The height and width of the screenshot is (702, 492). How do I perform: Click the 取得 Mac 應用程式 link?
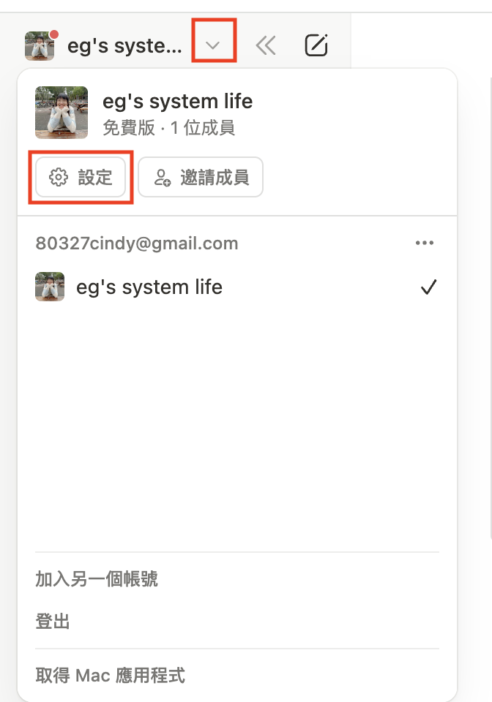pyautogui.click(x=111, y=675)
